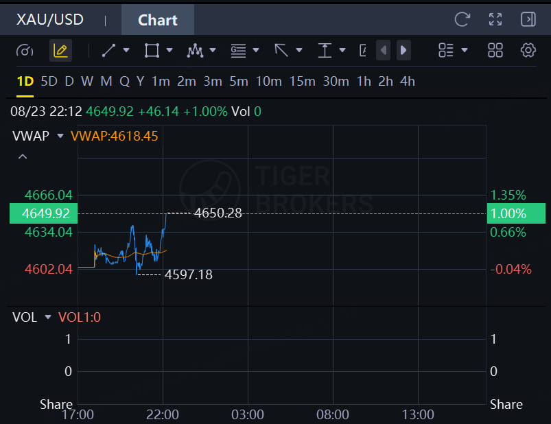This screenshot has width=551, height=424.
Task: Toggle the eye-shaped indicator visibility icon
Action: click(25, 51)
